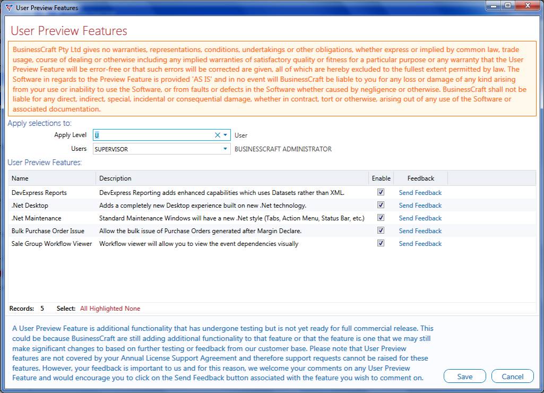Close the User Preview Features window
The image size is (544, 393).
pyautogui.click(x=528, y=5)
